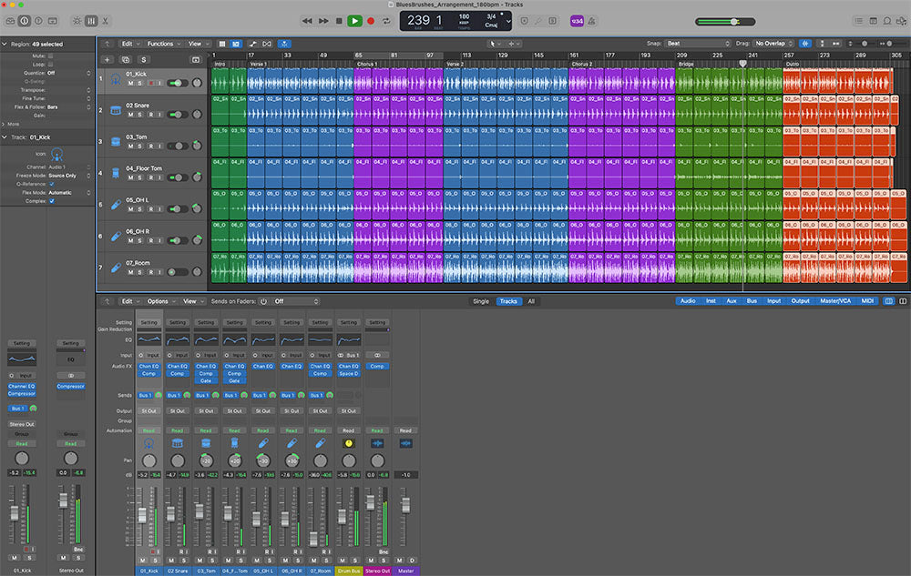
Task: Open the Scissors editors button in the toolbar
Action: pyautogui.click(x=106, y=20)
